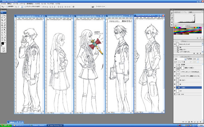Hide the selected 下描き group
204x127 pixels.
(x=175, y=88)
